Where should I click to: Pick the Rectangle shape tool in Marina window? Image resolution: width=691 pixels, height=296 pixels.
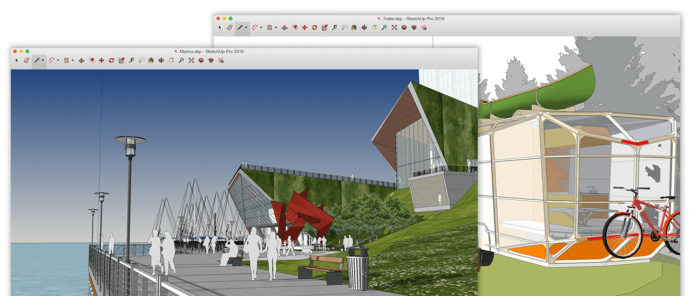coord(66,60)
